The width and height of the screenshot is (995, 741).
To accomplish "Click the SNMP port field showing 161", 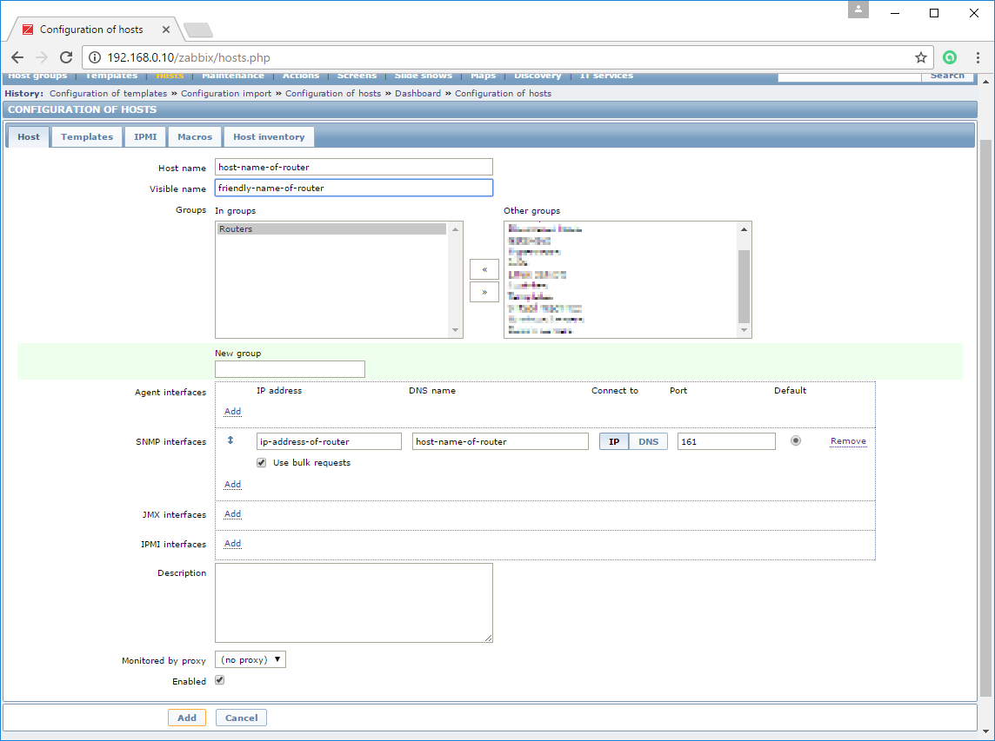I will [x=726, y=442].
